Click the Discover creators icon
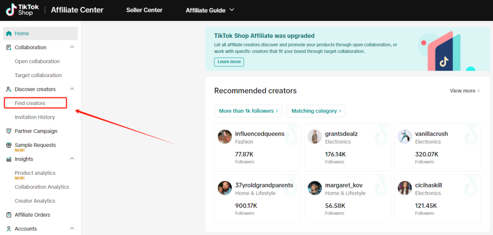Viewport: 493px width, 235px height. [9, 89]
